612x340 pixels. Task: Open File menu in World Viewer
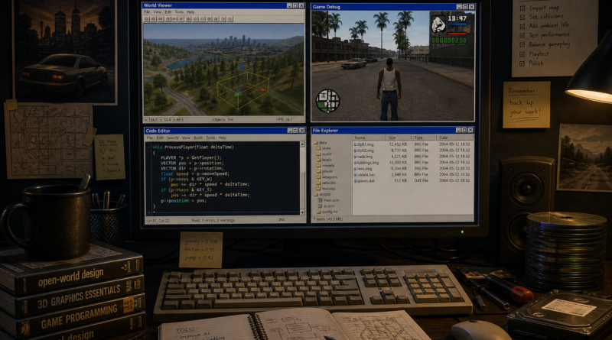tap(147, 12)
